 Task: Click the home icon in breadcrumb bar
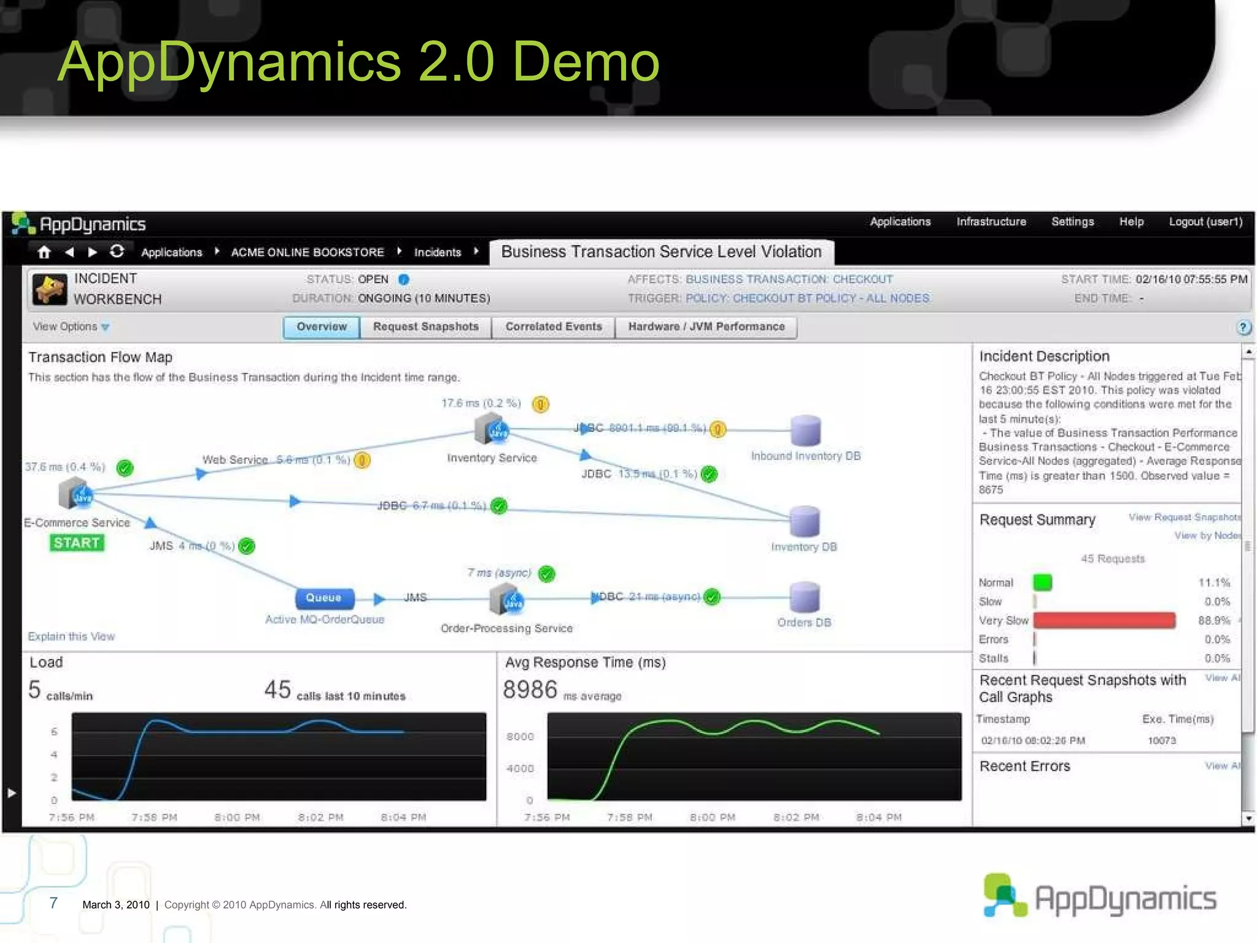pyautogui.click(x=44, y=252)
